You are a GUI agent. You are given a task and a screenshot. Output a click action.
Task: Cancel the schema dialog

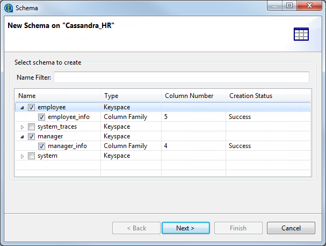pos(291,228)
